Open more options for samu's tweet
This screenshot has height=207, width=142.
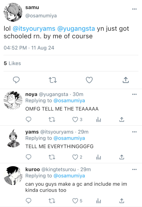tap(134, 9)
